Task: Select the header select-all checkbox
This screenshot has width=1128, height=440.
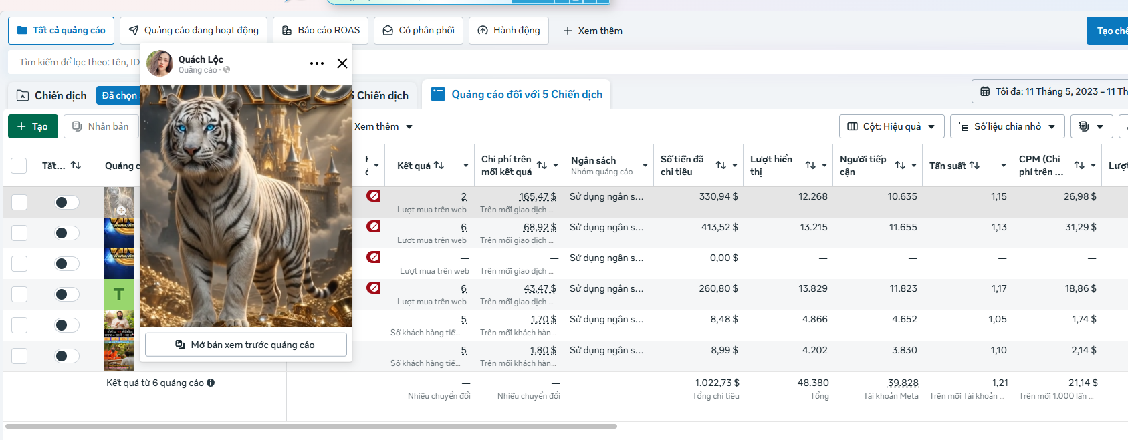Action: click(x=19, y=165)
